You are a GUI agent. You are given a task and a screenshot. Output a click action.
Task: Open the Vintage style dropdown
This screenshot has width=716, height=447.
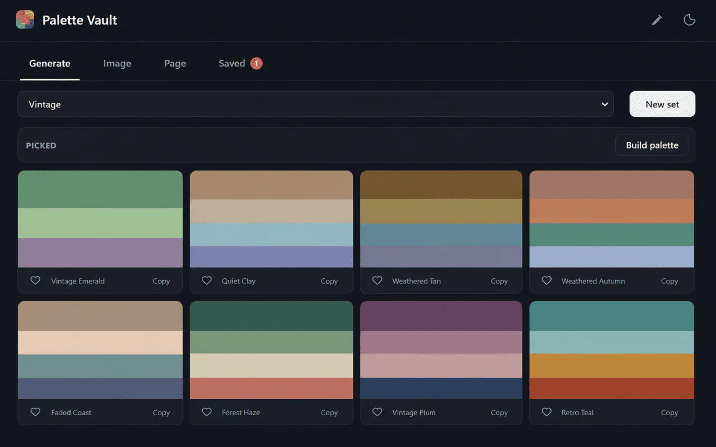coord(315,104)
